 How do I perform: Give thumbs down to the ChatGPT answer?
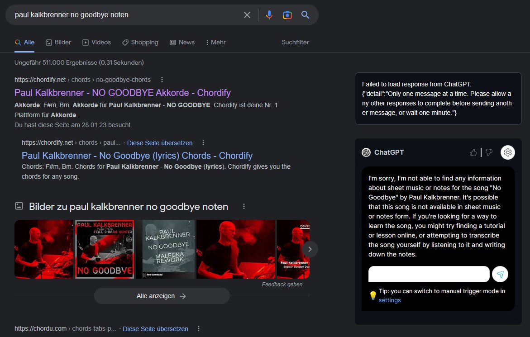489,152
